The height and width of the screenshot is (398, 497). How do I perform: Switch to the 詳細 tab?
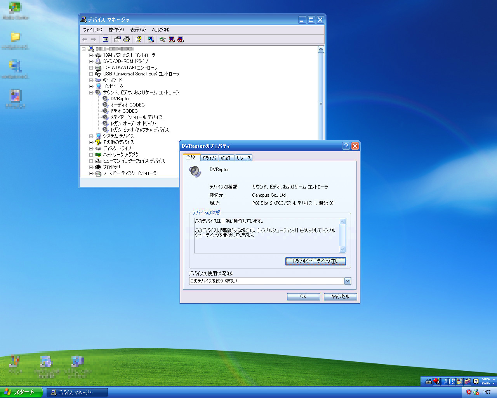pyautogui.click(x=226, y=158)
